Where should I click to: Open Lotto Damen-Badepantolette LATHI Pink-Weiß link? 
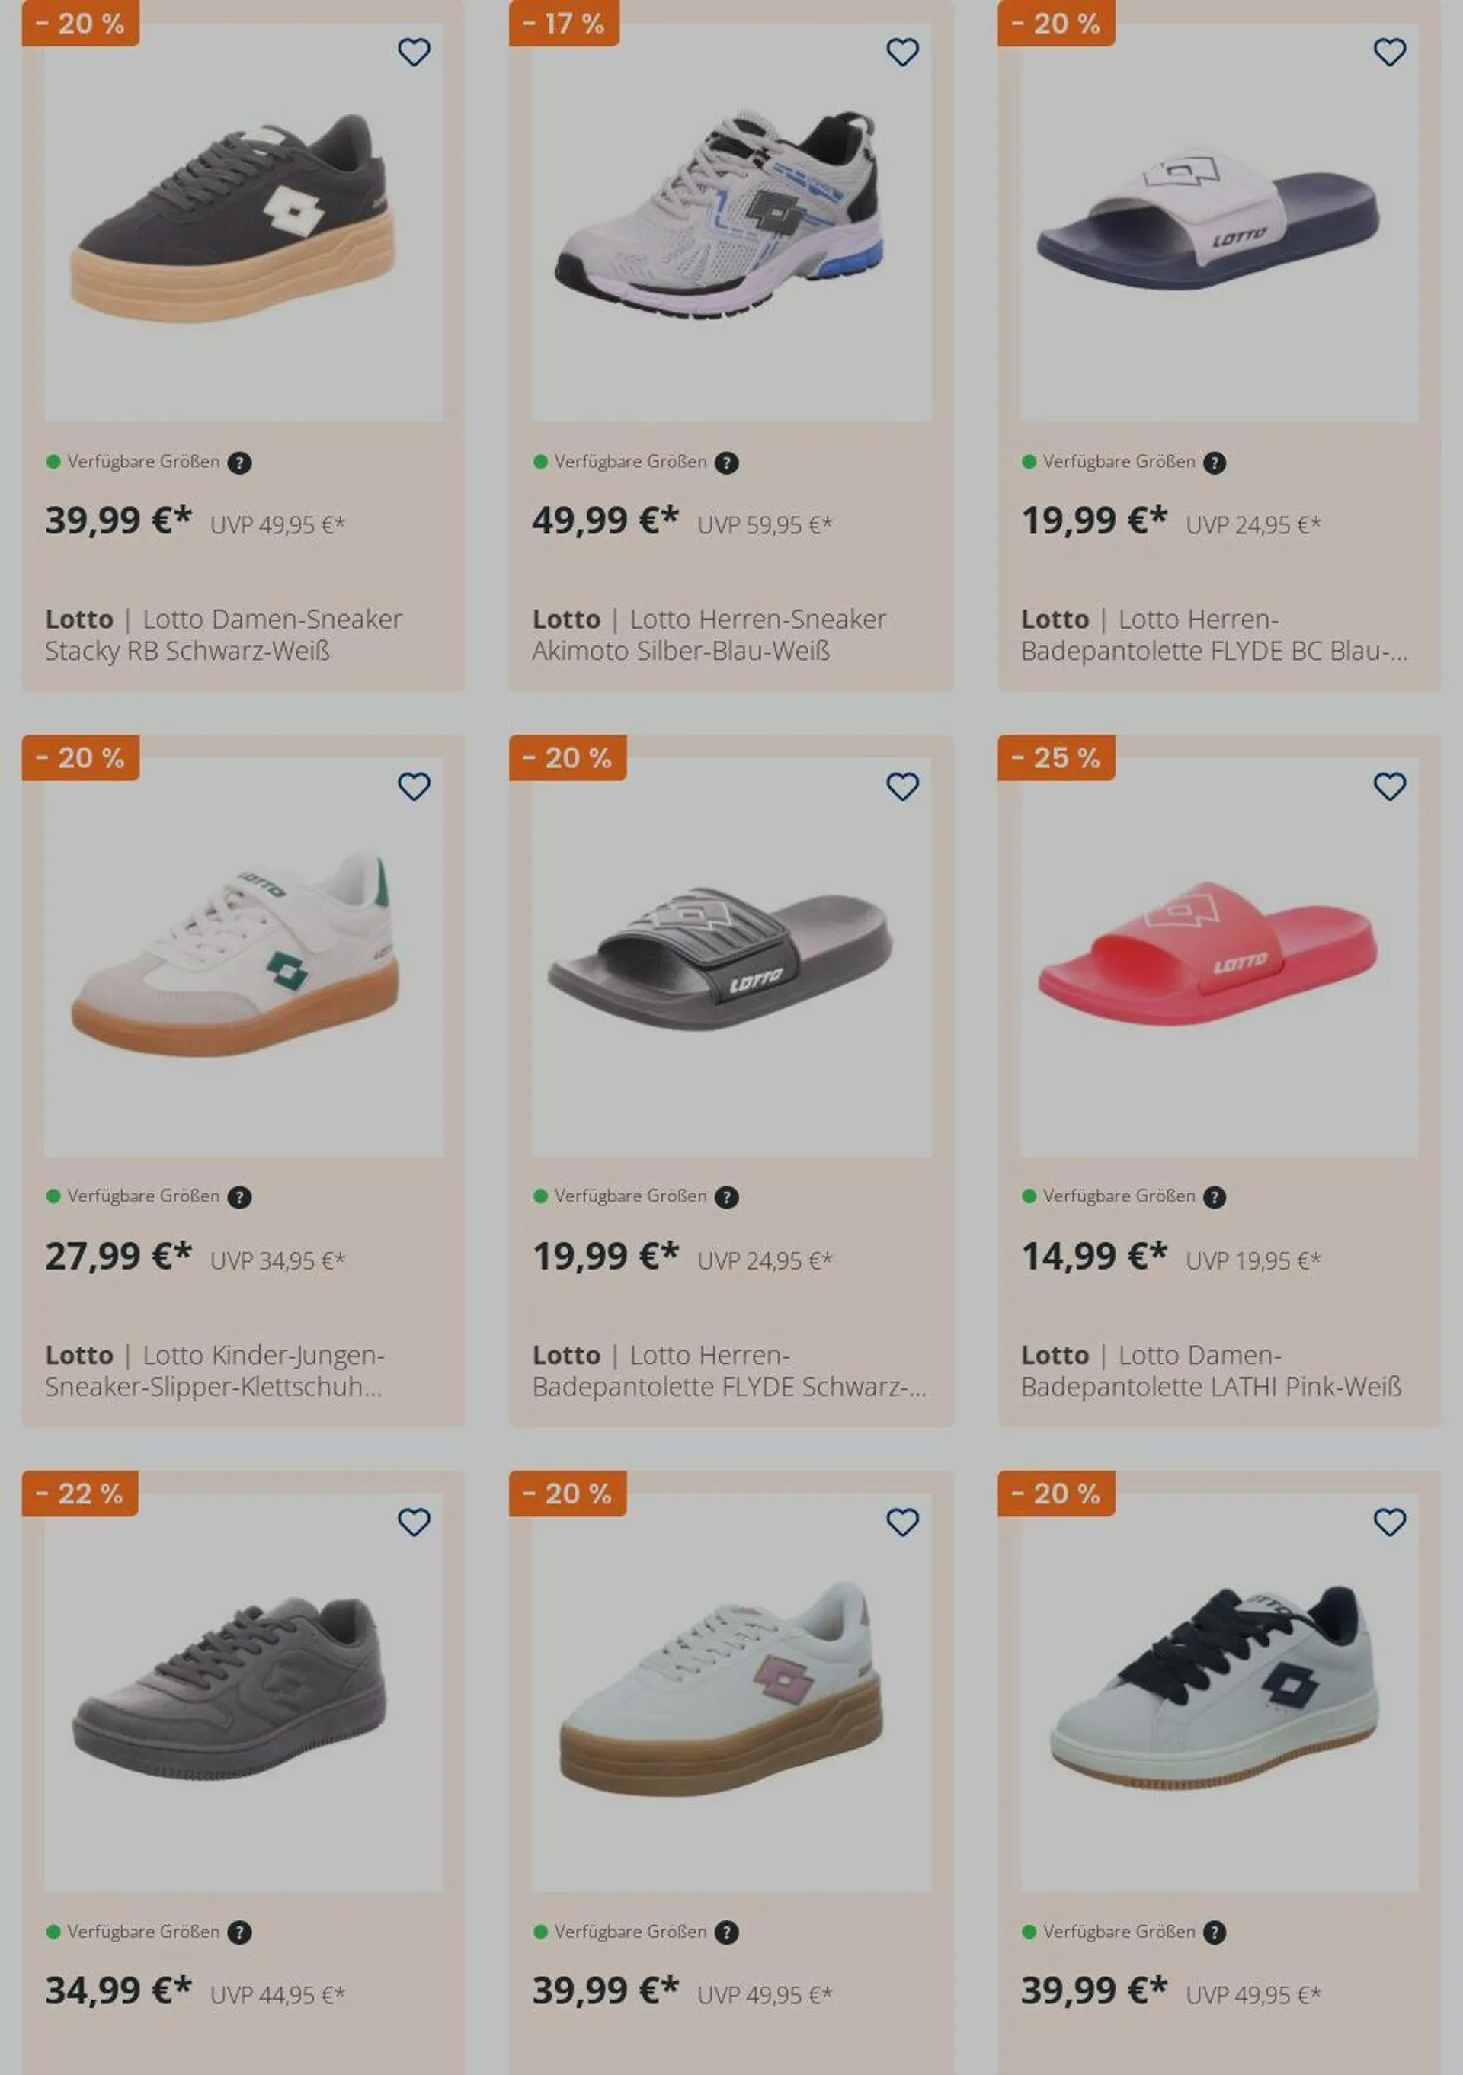(x=1212, y=1371)
